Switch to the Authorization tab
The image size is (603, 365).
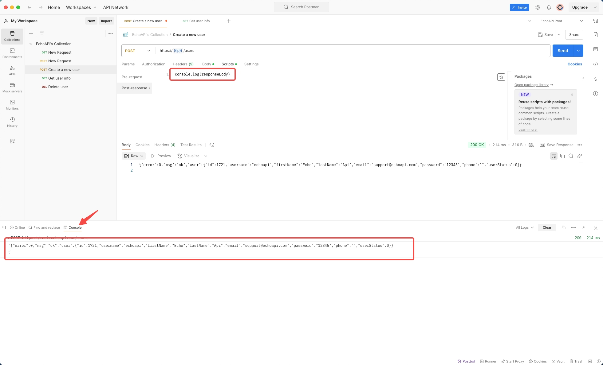pos(154,64)
